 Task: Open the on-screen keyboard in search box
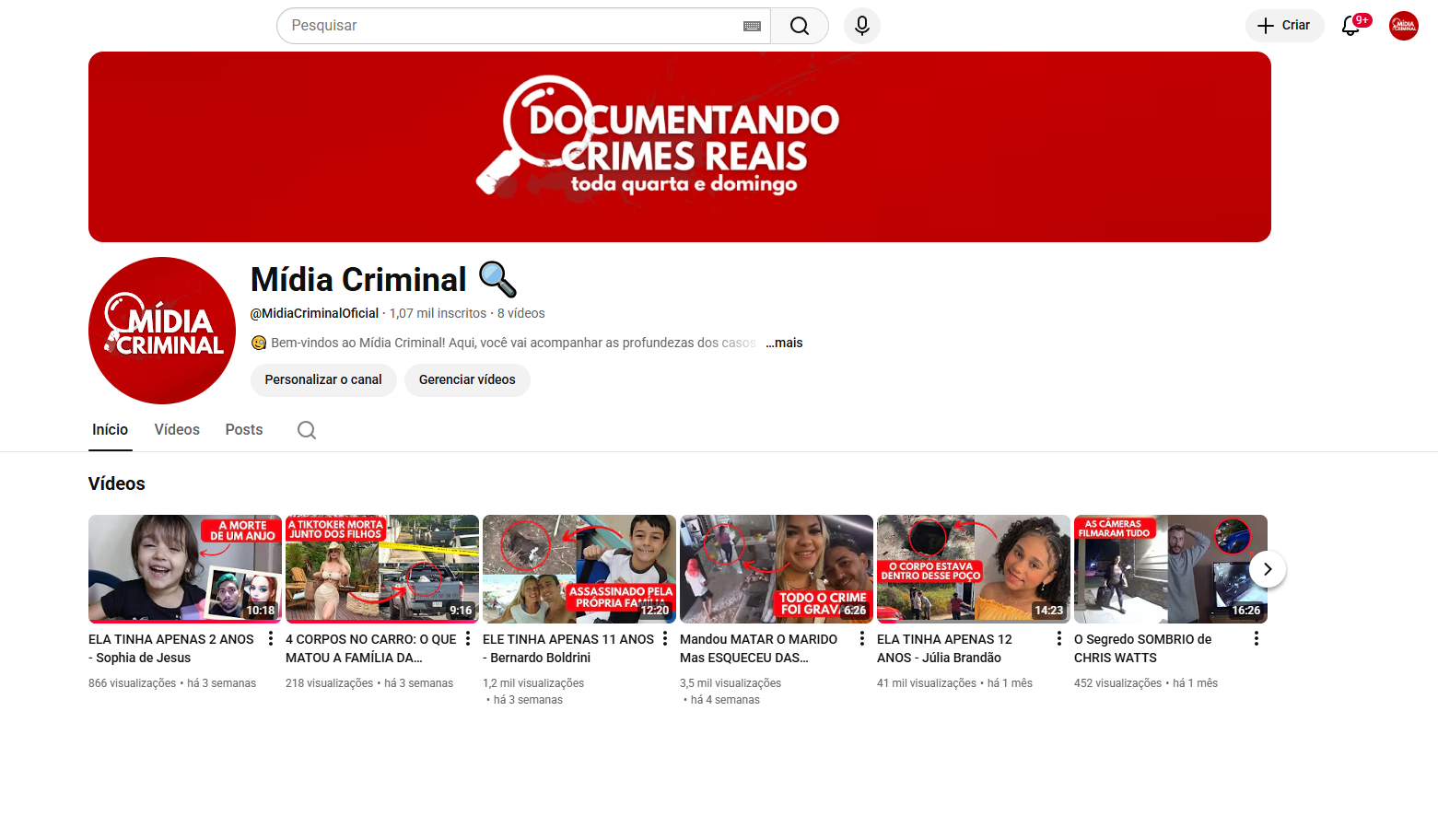point(752,26)
